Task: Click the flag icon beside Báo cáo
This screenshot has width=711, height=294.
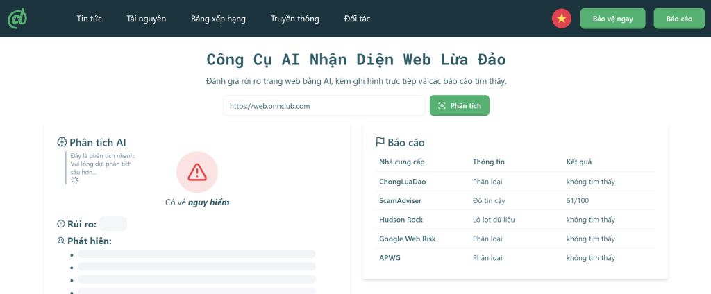Action: click(x=380, y=142)
